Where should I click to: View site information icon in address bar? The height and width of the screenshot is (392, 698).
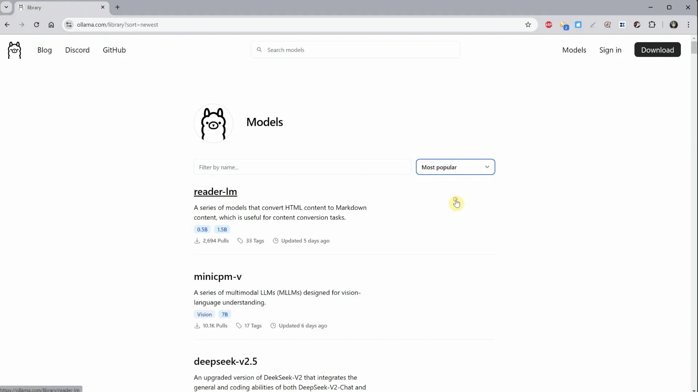(69, 25)
